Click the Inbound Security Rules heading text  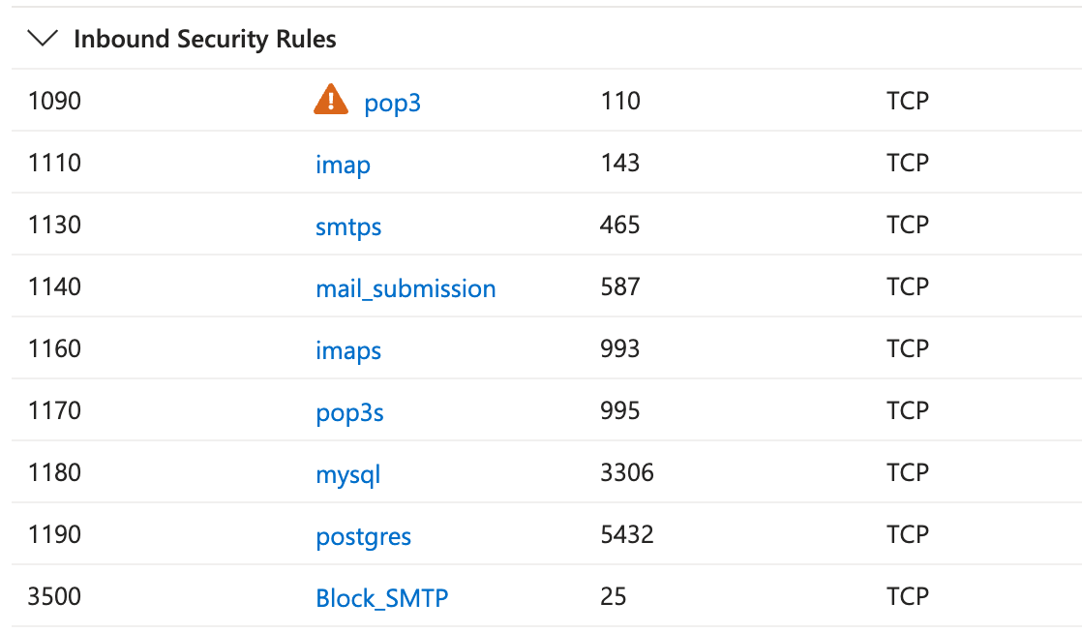[x=205, y=40]
